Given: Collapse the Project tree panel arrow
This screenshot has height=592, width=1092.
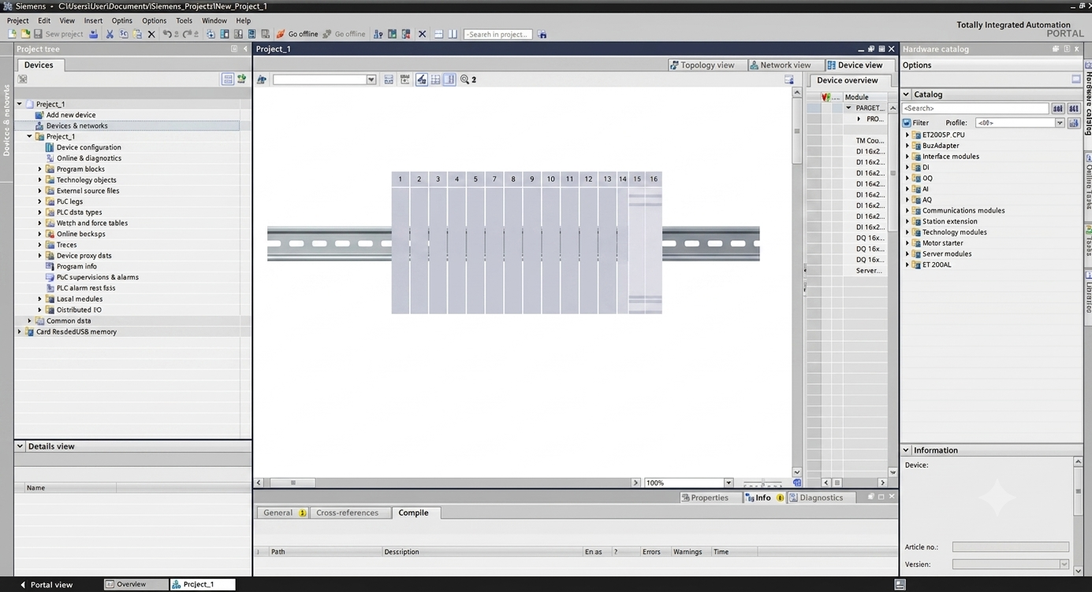Looking at the screenshot, I should [x=245, y=49].
